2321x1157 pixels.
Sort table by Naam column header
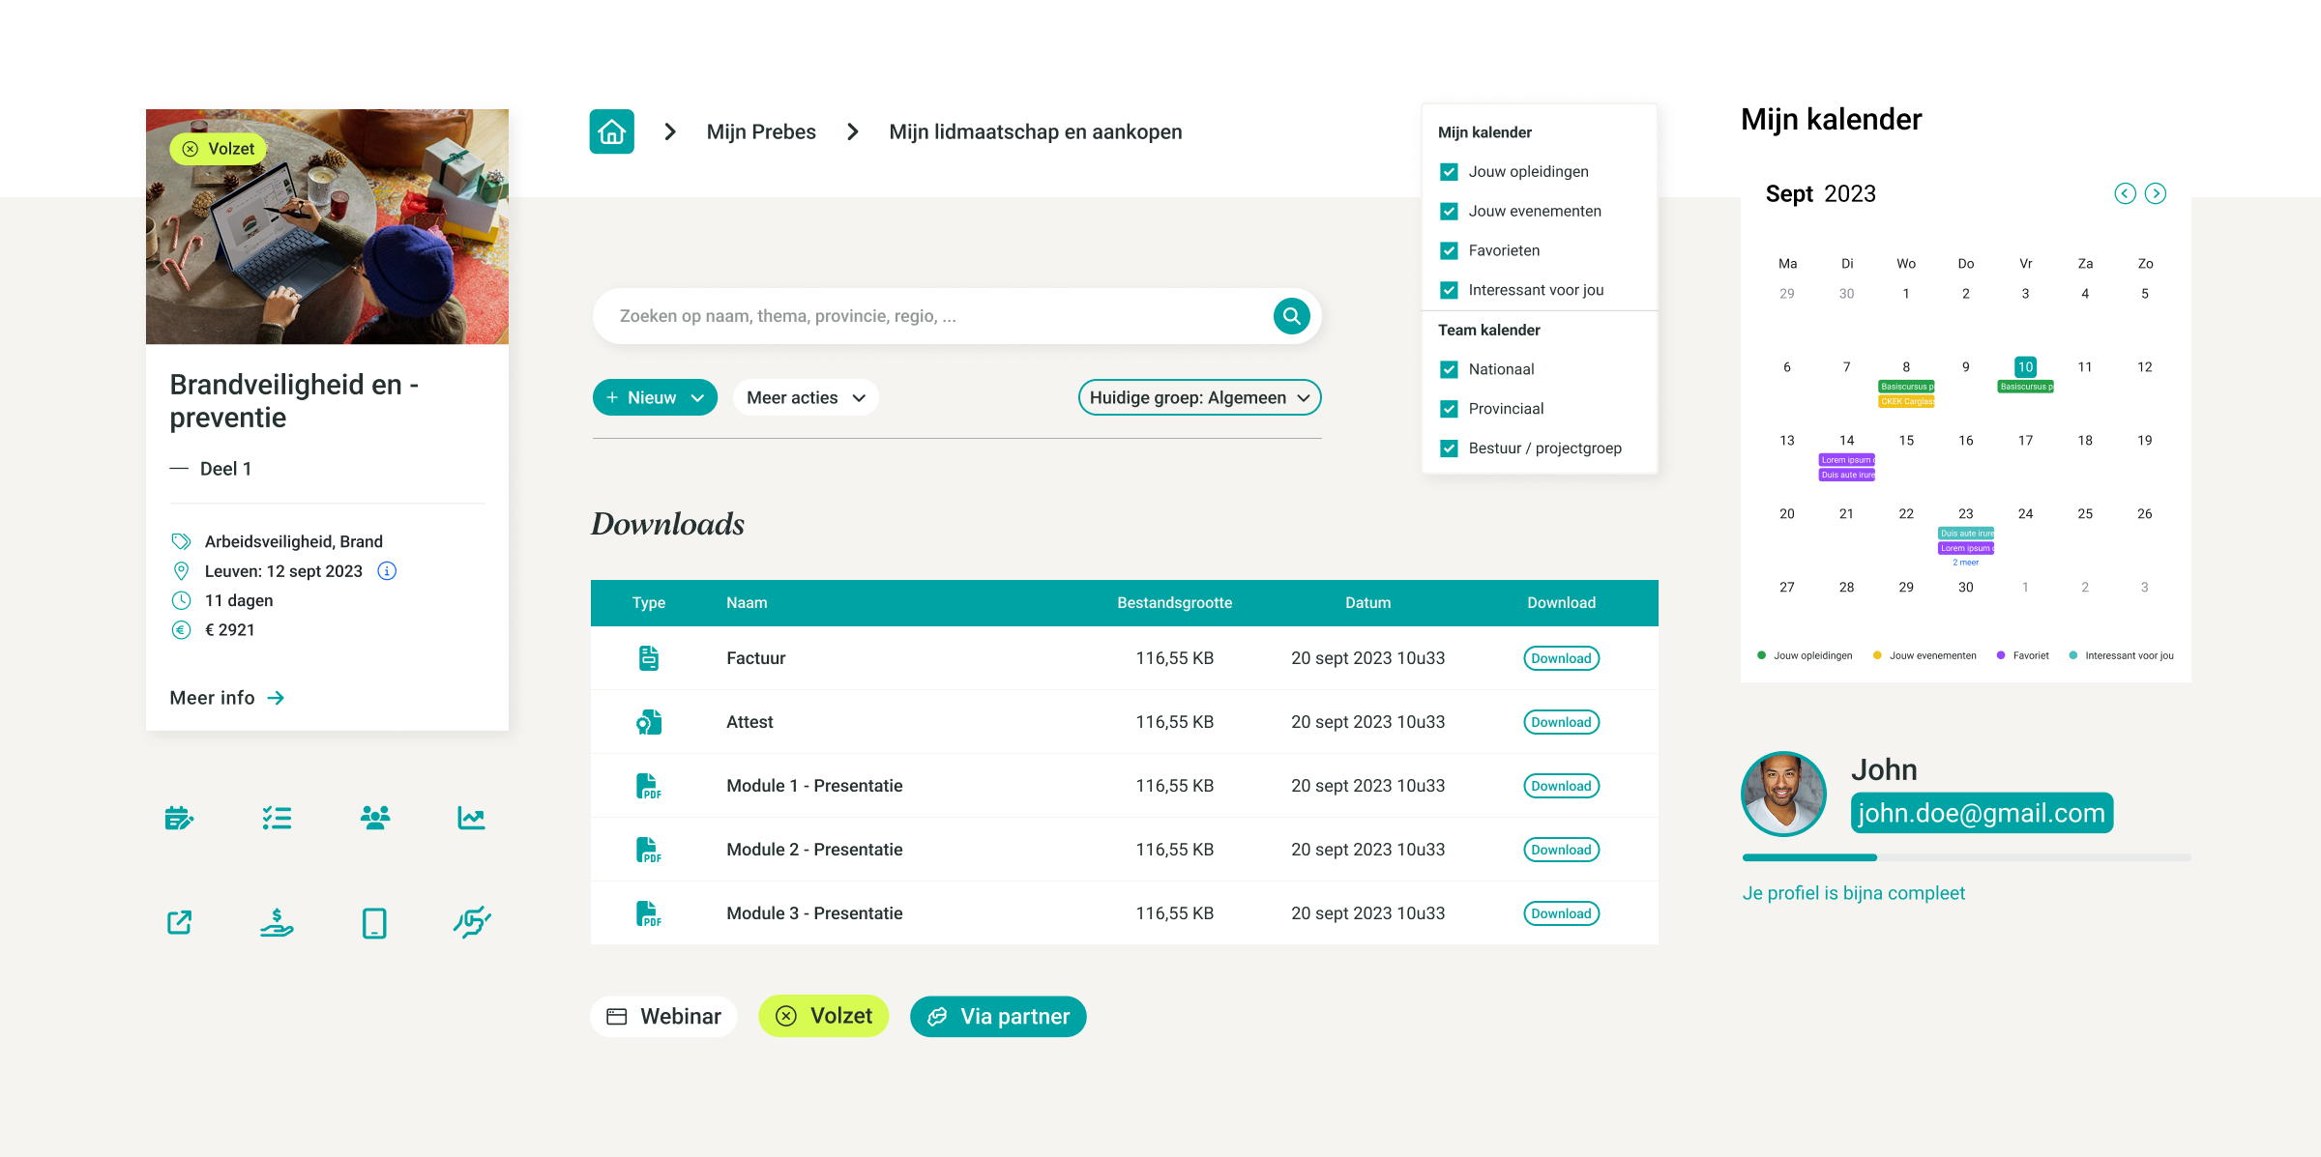747,602
